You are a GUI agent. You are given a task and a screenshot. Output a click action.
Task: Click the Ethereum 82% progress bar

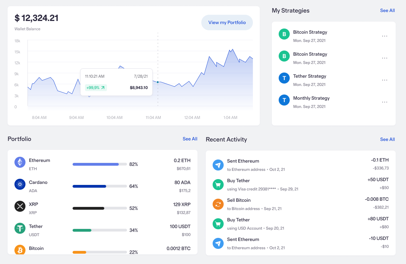click(x=99, y=164)
